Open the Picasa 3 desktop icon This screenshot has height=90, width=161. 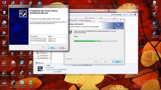click(x=13, y=63)
